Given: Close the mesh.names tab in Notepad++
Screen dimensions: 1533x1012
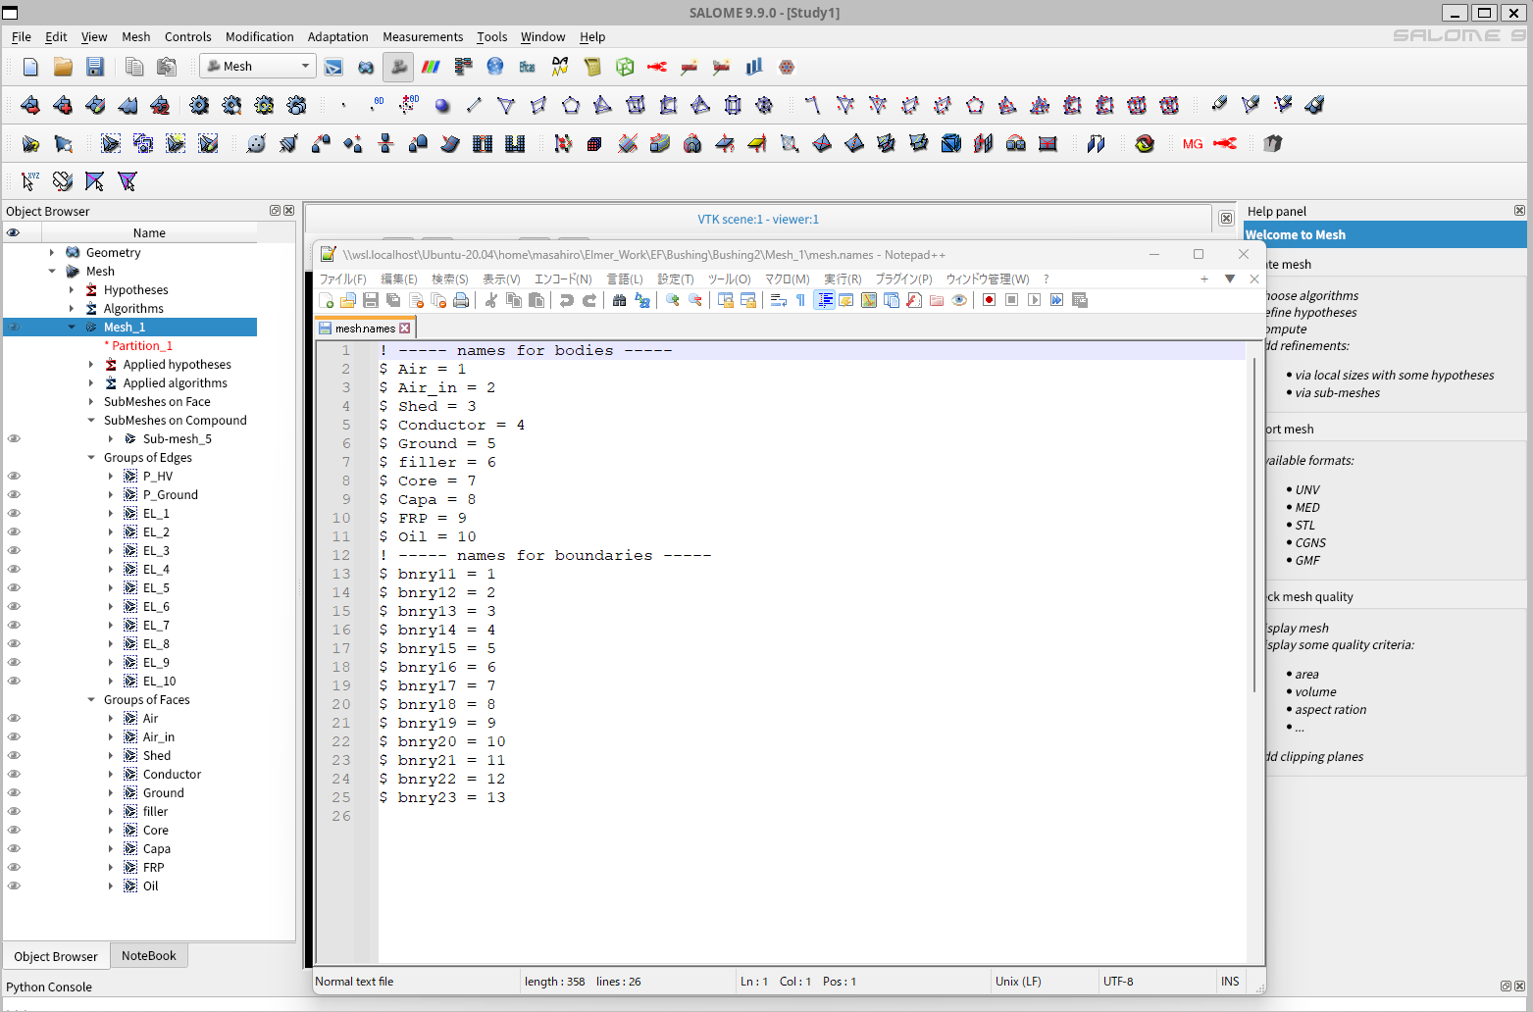Looking at the screenshot, I should point(404,329).
